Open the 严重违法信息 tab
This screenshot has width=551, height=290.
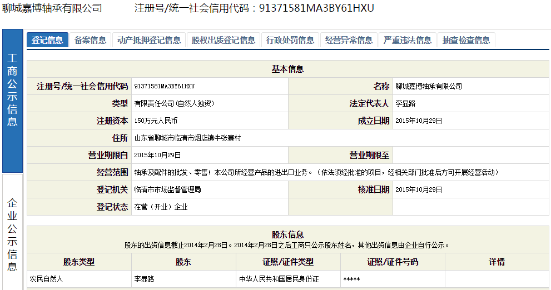pos(408,40)
